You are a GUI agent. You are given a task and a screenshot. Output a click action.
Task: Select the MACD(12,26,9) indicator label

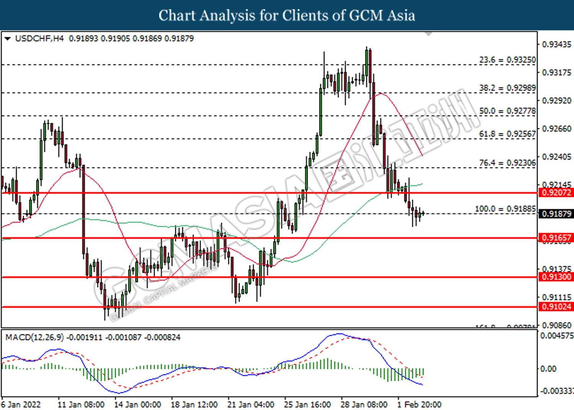(34, 337)
